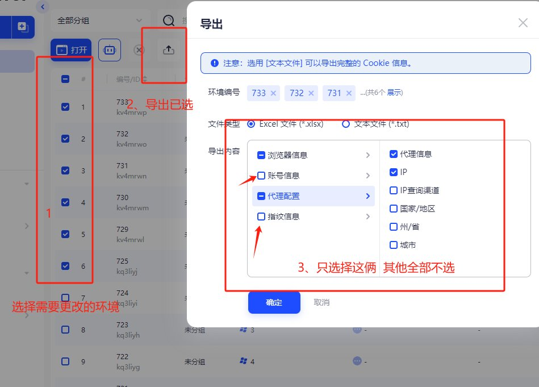Click the ID text kv4mrwm

click(132, 208)
